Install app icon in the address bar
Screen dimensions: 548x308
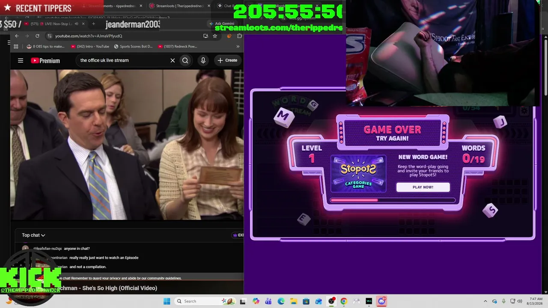206,36
